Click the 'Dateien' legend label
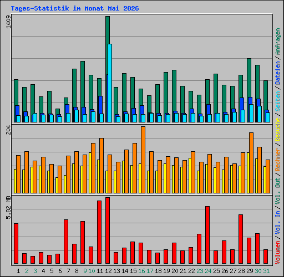284x277 pixels. tap(278, 73)
